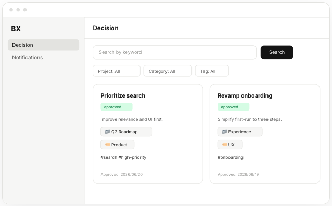Click 'Simplify first-run to three steps.' text
This screenshot has height=206, width=332.
(x=250, y=119)
